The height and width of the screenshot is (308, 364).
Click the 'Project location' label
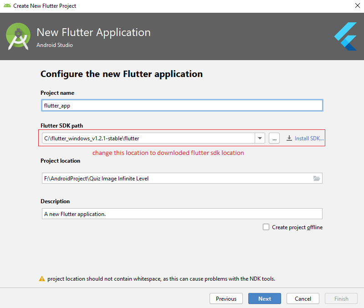click(60, 161)
